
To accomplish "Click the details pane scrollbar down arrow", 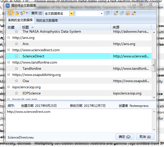I will [154, 129].
